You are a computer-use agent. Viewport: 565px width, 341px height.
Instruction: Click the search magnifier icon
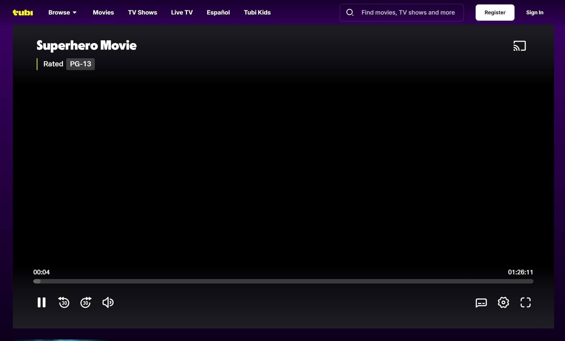point(350,13)
